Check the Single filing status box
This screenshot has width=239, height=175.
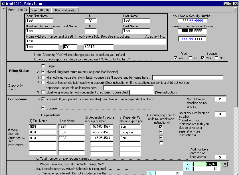[x=43, y=66]
